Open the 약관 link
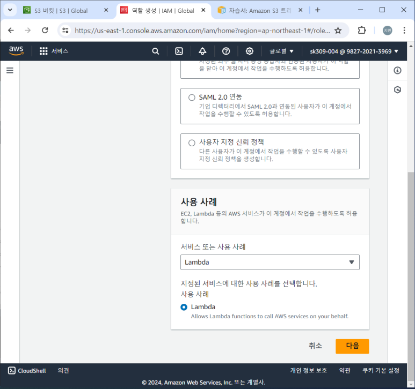415x389 pixels. tap(345, 370)
